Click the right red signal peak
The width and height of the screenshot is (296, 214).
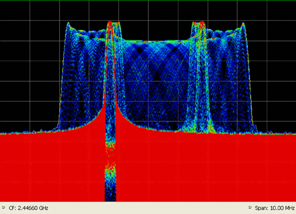click(x=200, y=23)
